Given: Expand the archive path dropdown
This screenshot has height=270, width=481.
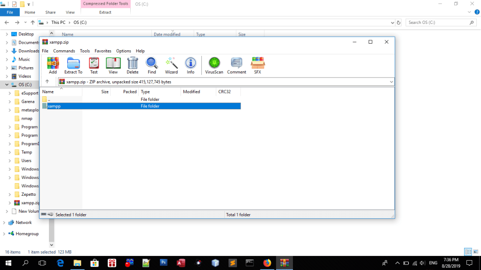Looking at the screenshot, I should tap(391, 82).
